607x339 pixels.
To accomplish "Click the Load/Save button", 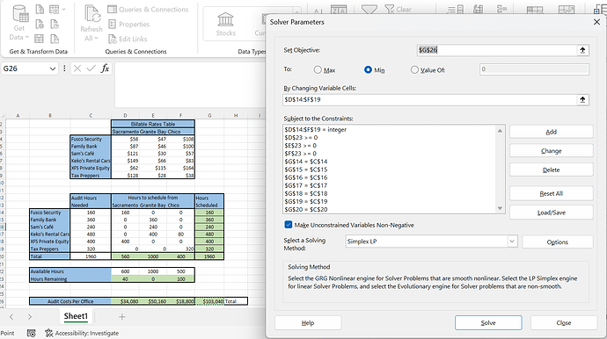I will tap(552, 213).
